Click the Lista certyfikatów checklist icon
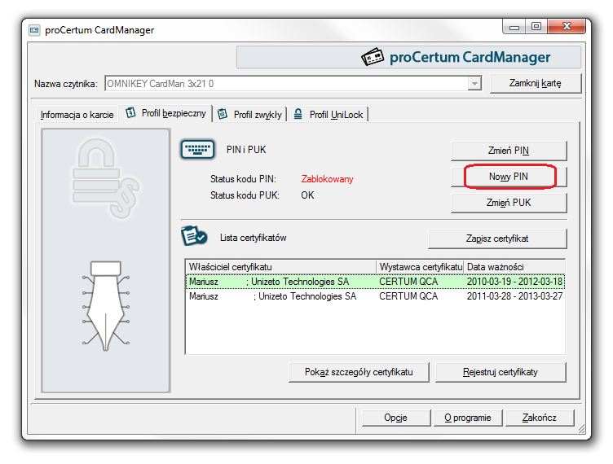Image resolution: width=613 pixels, height=464 pixels. click(x=194, y=236)
